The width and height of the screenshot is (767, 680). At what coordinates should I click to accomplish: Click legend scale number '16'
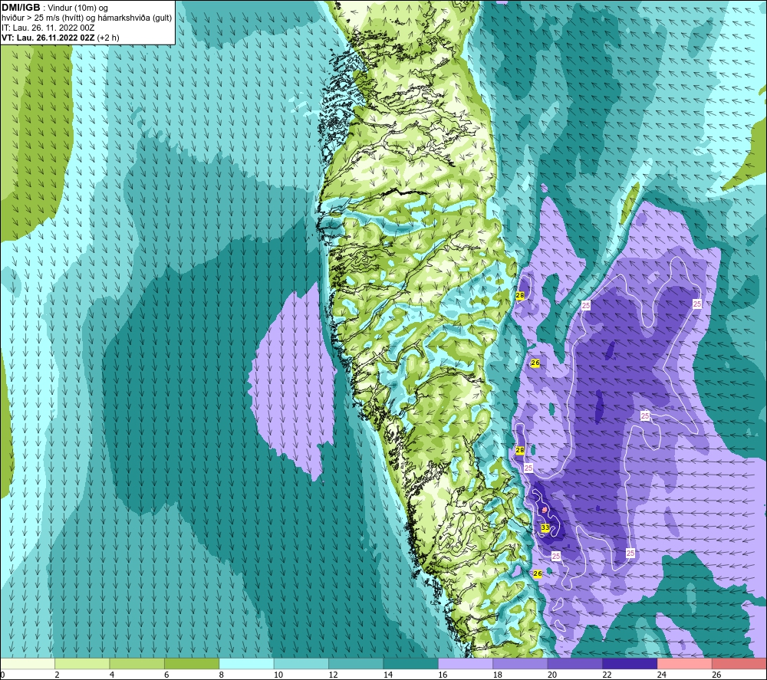point(443,675)
